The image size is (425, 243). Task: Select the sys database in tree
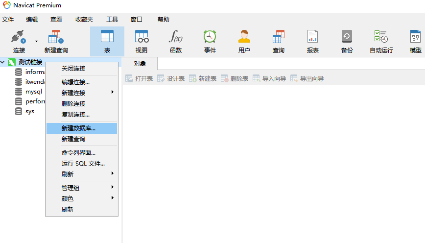pos(29,111)
